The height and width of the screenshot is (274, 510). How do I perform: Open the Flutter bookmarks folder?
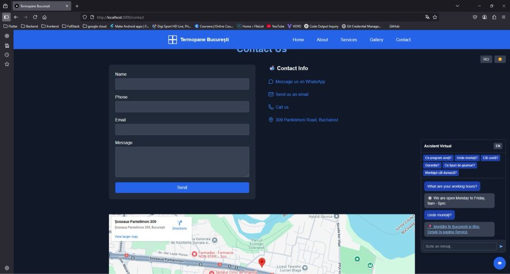pyautogui.click(x=10, y=26)
